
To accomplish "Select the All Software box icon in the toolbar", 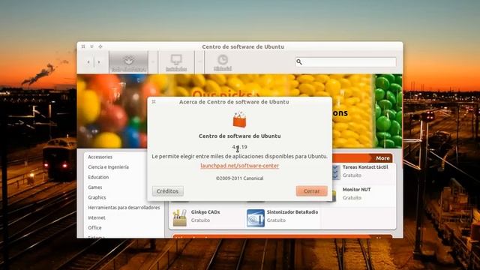I will pyautogui.click(x=129, y=60).
